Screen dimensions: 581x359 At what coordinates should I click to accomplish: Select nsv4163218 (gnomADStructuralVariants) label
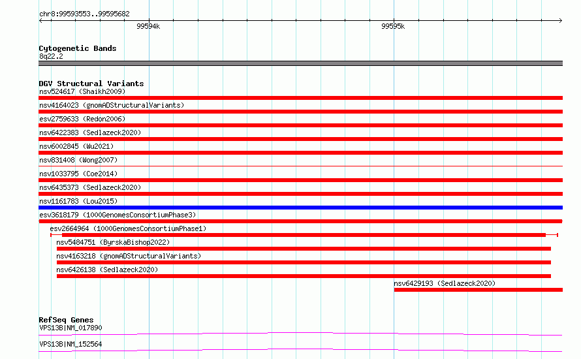pyautogui.click(x=129, y=256)
